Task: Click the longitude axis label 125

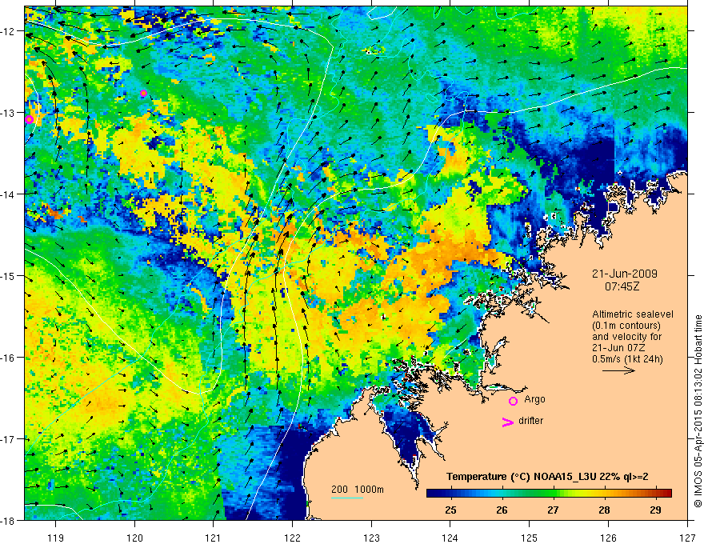Action: point(530,538)
